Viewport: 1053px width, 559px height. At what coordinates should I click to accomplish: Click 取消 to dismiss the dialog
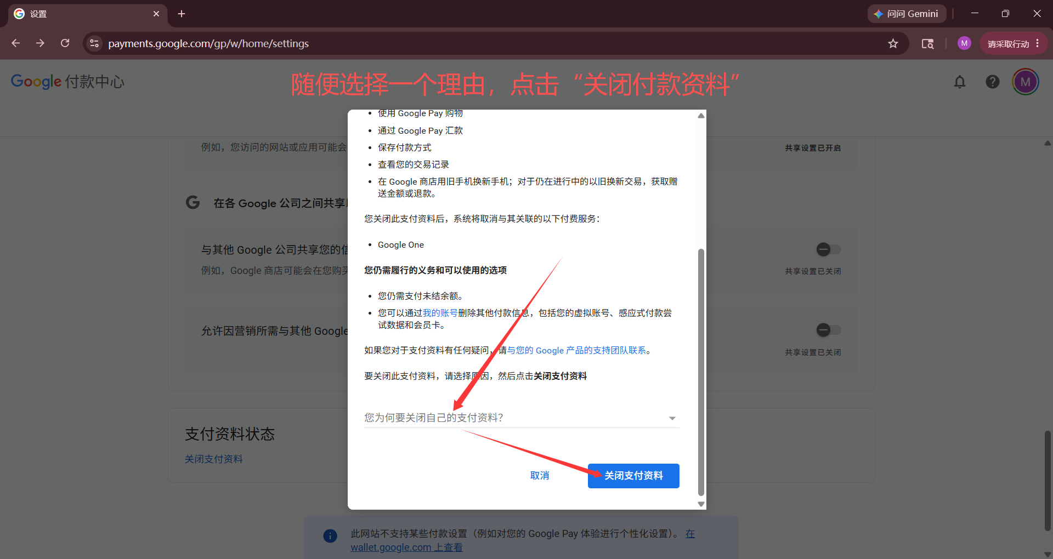(x=540, y=476)
